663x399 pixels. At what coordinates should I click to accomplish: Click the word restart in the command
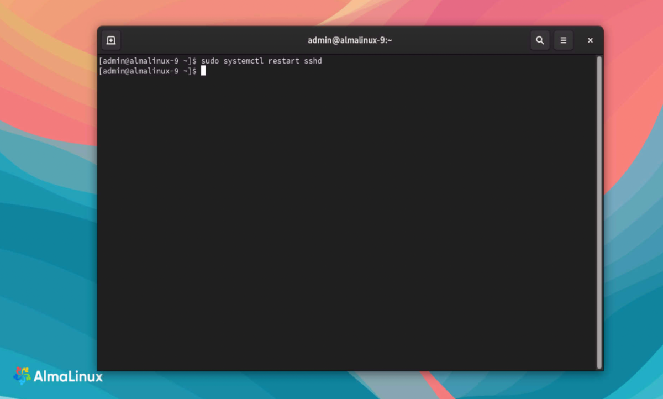(284, 61)
